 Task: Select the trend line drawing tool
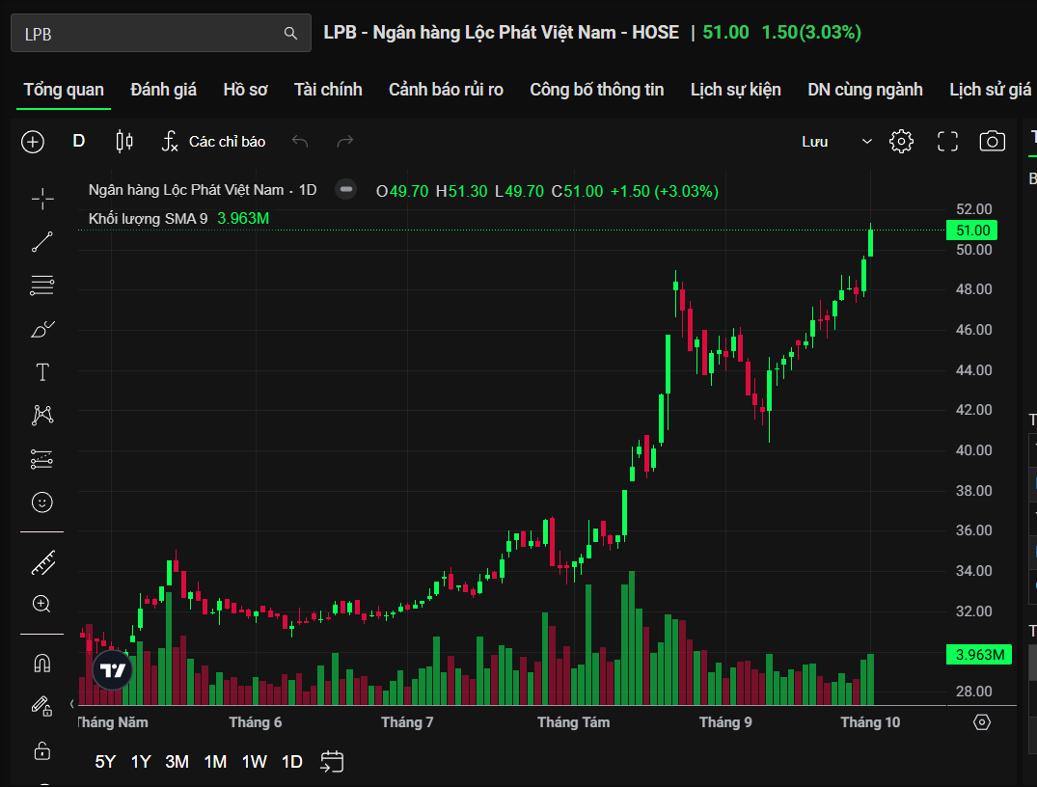tap(42, 242)
